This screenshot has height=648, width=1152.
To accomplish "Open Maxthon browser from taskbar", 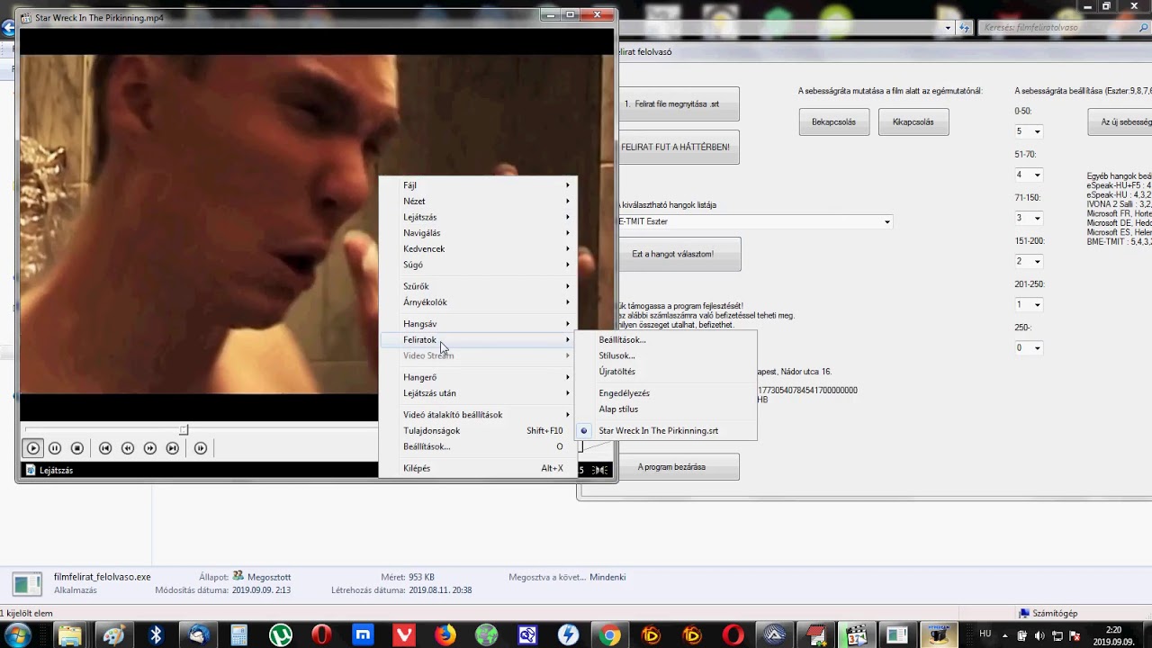I will click(x=363, y=635).
